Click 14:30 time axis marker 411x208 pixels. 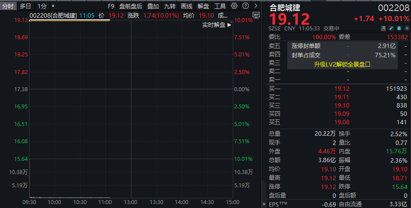click(x=207, y=202)
